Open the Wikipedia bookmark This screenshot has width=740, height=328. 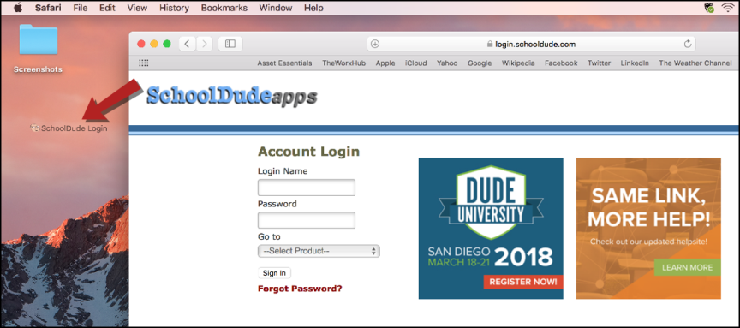coord(518,63)
